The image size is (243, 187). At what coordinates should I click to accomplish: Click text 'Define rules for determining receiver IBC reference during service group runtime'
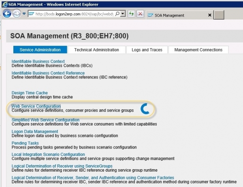85,170
